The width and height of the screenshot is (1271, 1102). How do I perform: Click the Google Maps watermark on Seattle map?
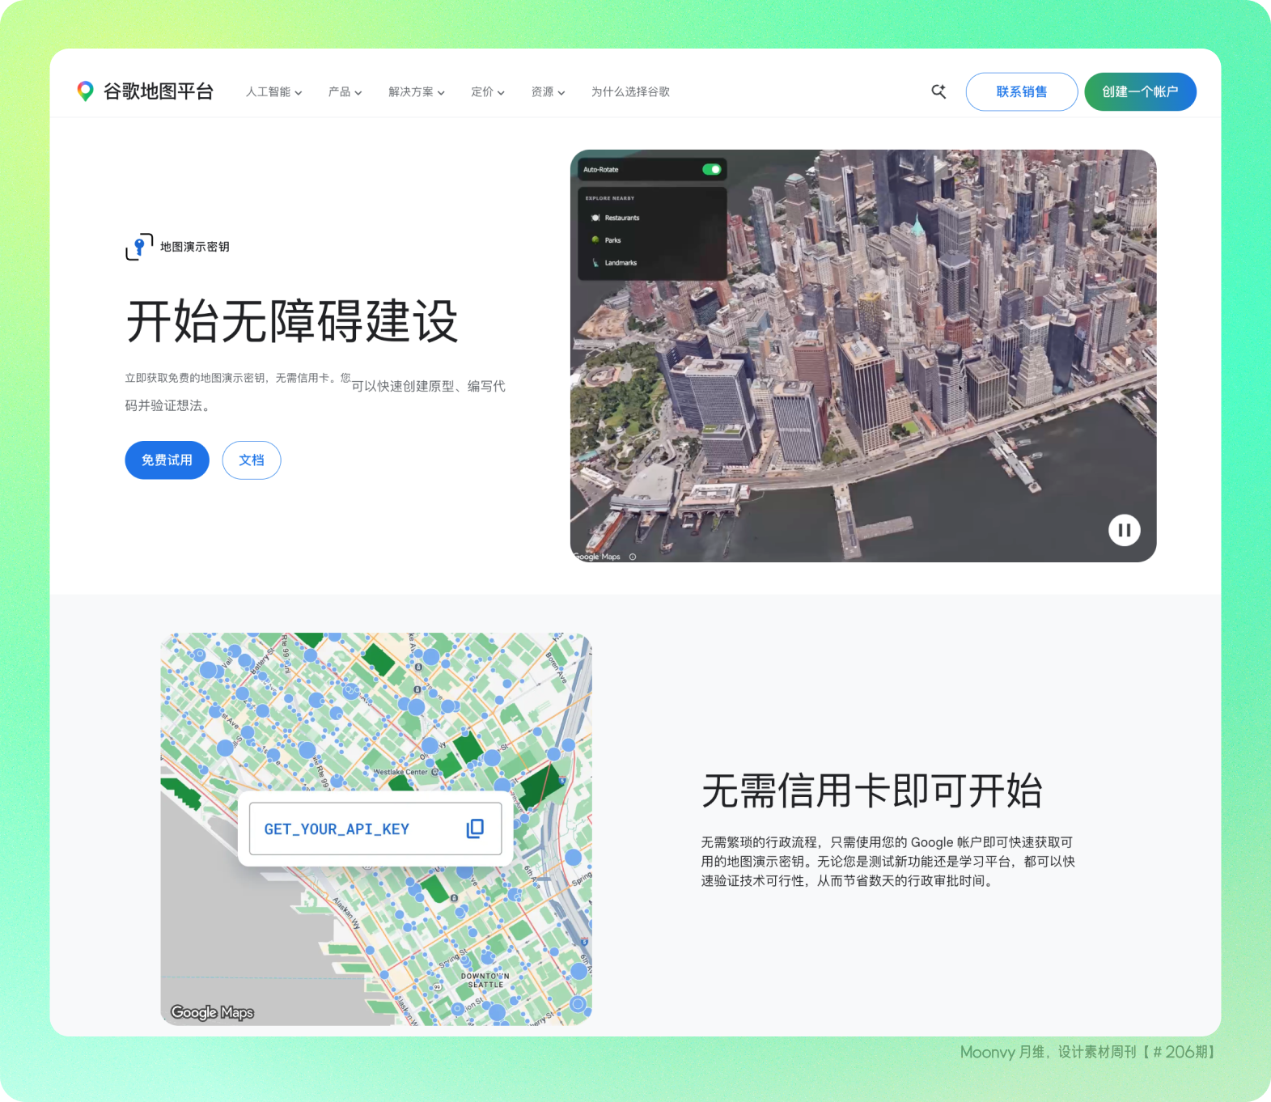click(212, 1012)
